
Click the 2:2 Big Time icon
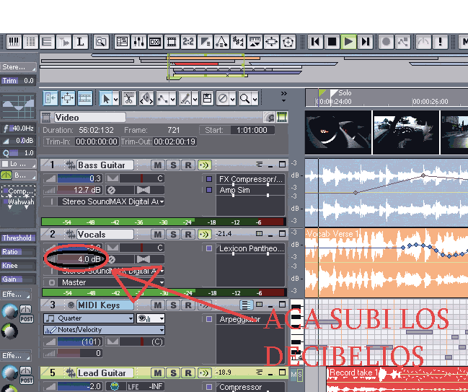click(x=188, y=42)
